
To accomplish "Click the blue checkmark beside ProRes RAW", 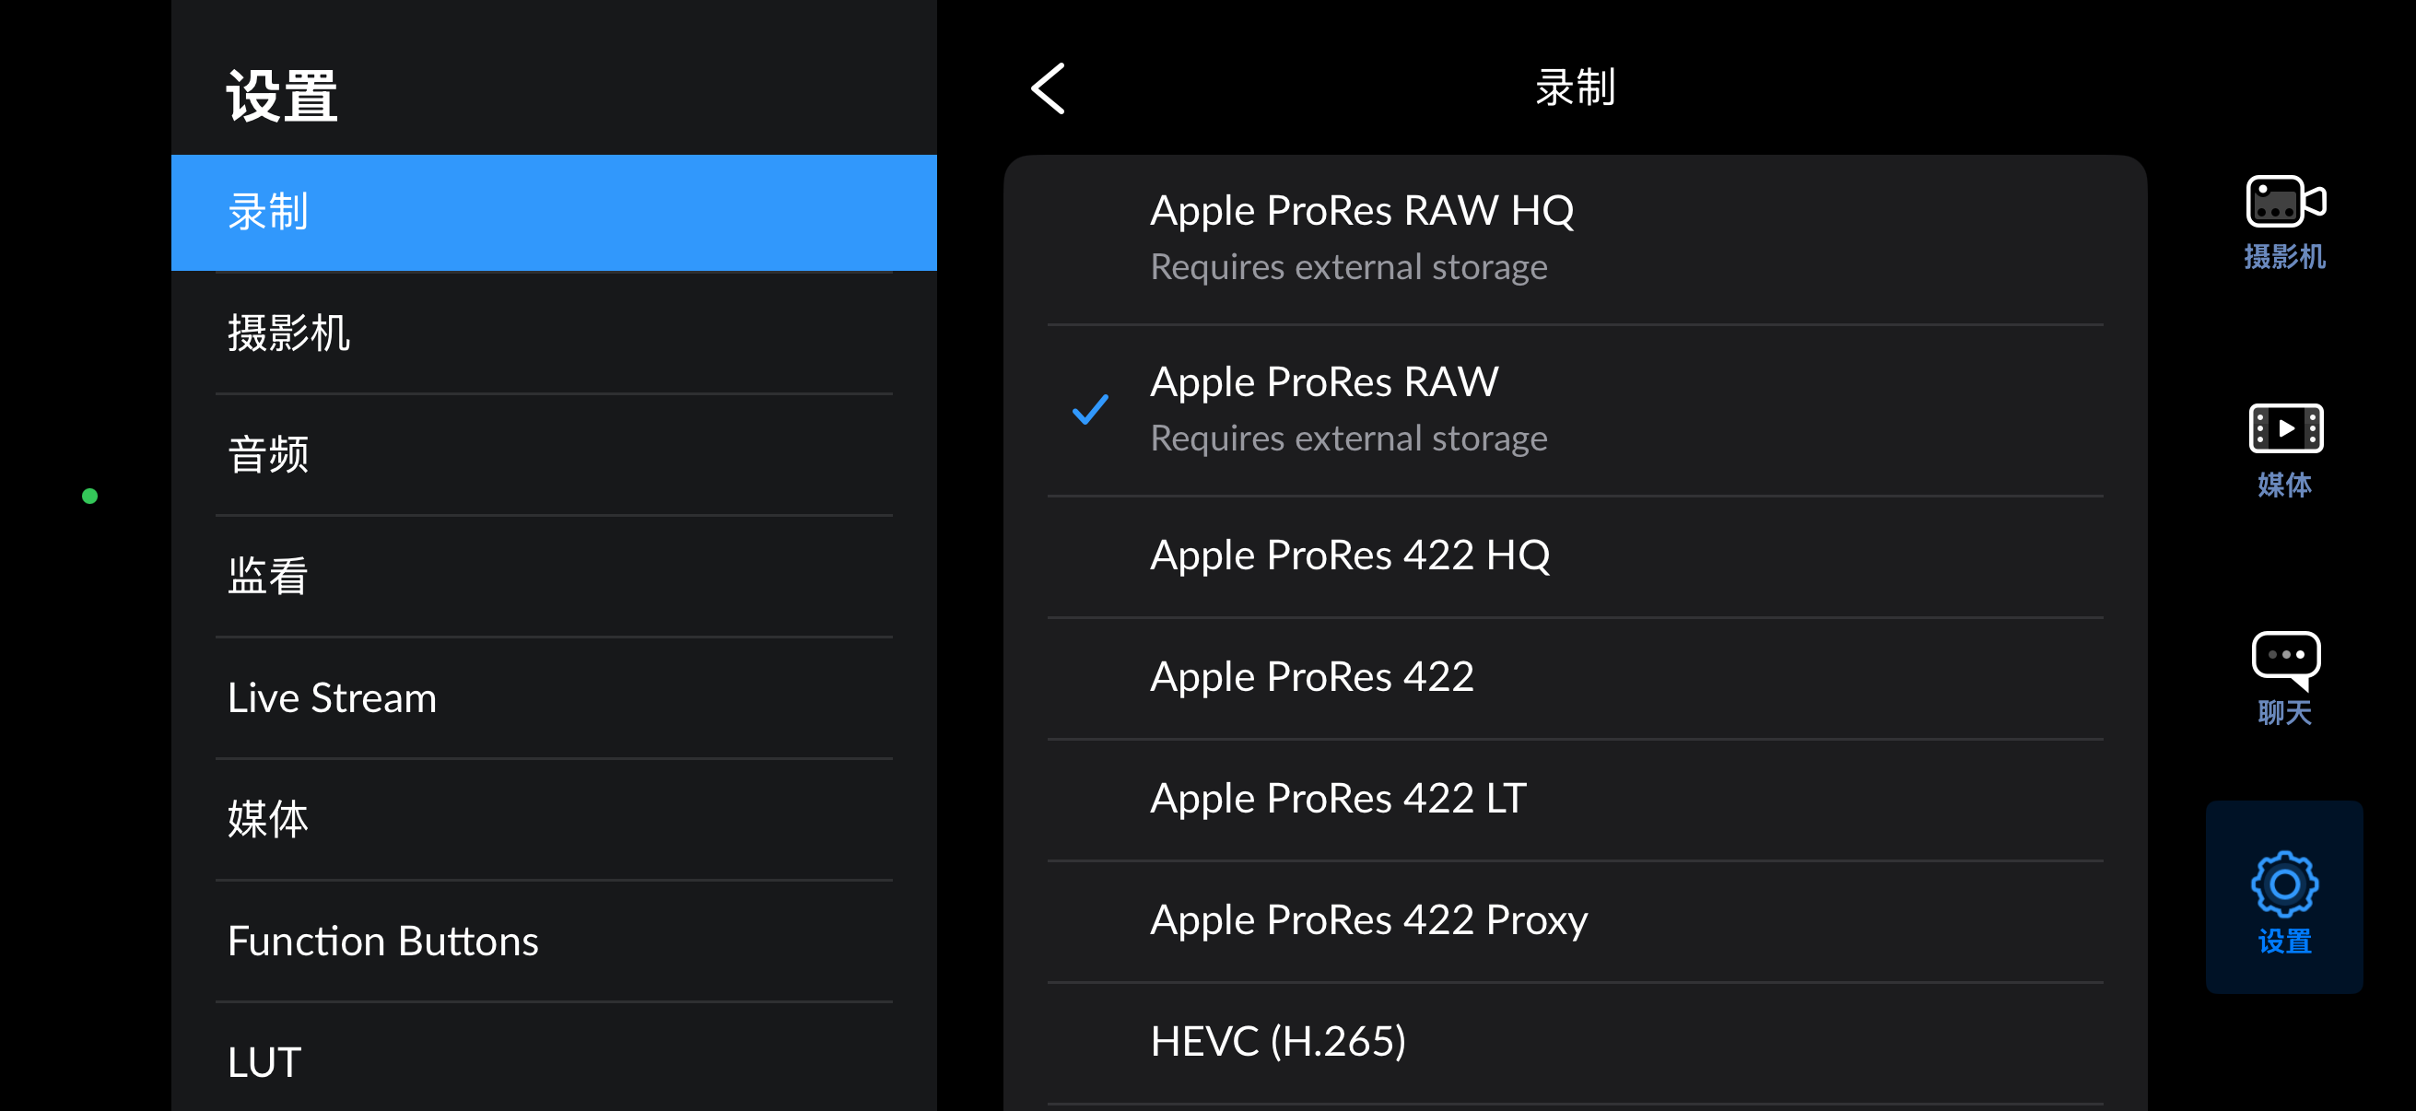I will pos(1090,410).
